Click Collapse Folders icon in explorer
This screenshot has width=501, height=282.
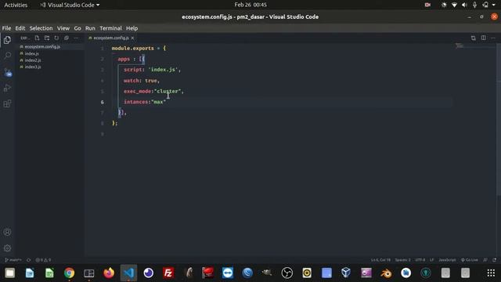pos(67,38)
